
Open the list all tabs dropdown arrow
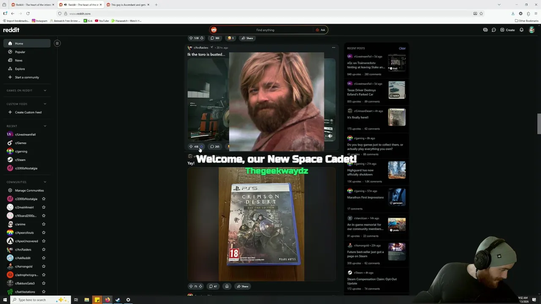499,5
